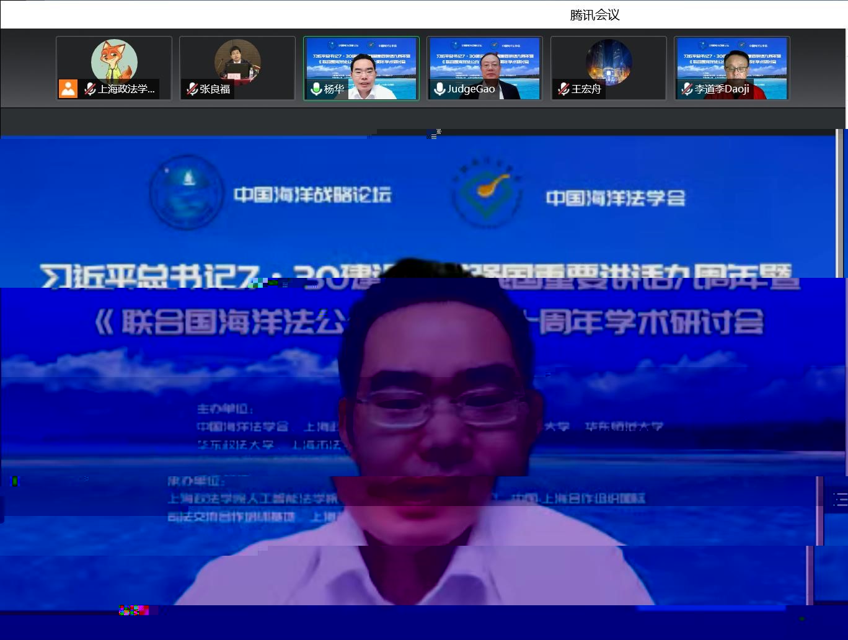Click the orange host icon on 上海政法学 tile
Viewport: 848px width, 640px height.
coord(68,89)
